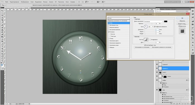Toggle the Сглаживание checkbox
This screenshot has height=105, width=195.
coord(150,40)
